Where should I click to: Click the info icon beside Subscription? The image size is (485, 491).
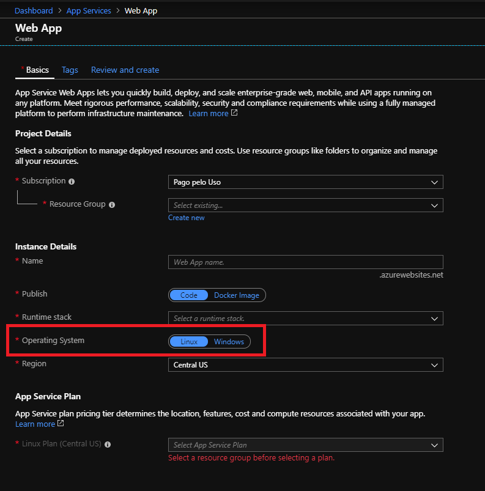point(72,182)
